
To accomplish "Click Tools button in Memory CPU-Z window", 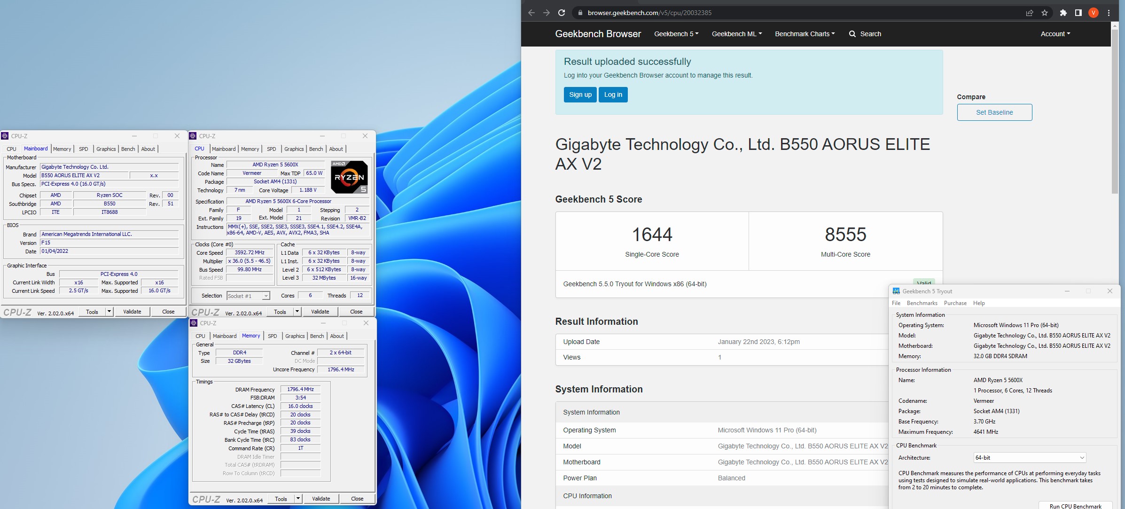I will click(x=281, y=498).
